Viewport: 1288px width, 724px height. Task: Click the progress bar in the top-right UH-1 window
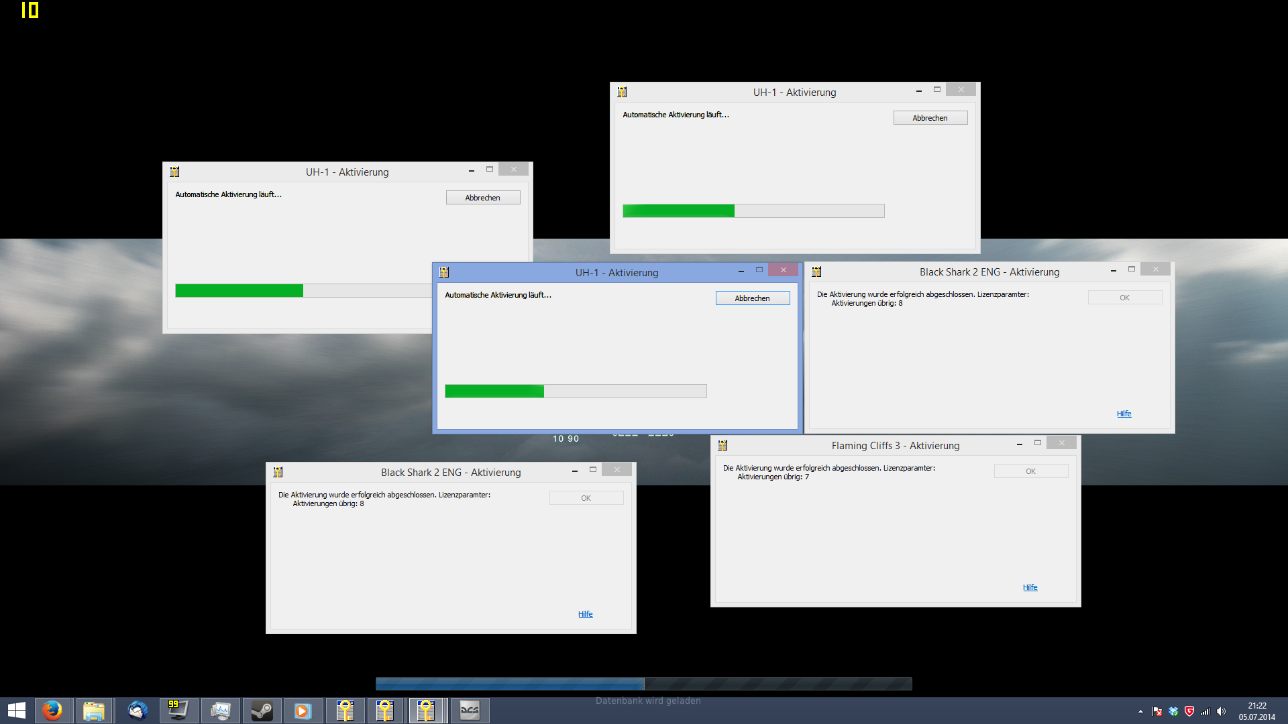point(753,210)
